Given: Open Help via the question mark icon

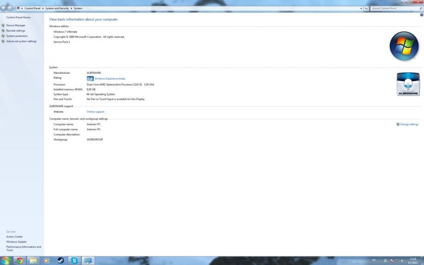Looking at the screenshot, I should 422,15.
